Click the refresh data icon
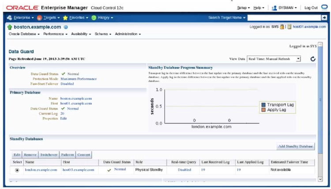Viewport: 331px width, 189px height. (x=313, y=59)
